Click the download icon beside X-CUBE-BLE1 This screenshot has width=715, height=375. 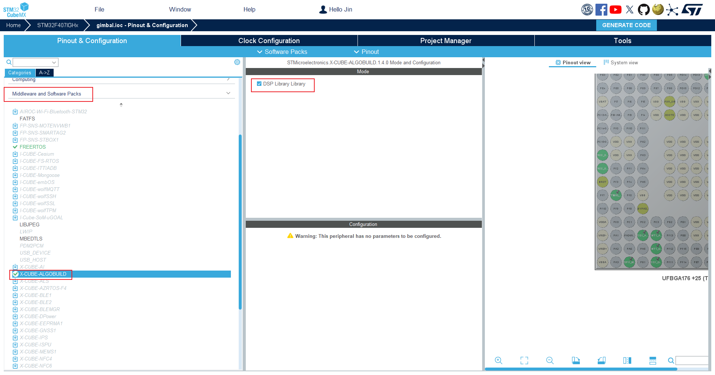[15, 295]
